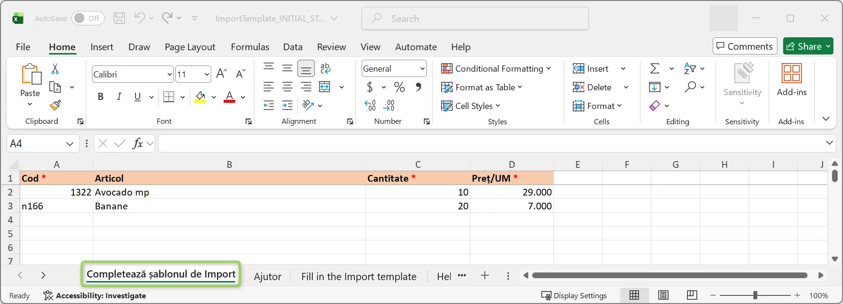Toggle Underline formatting
The width and height of the screenshot is (843, 304).
pos(137,97)
